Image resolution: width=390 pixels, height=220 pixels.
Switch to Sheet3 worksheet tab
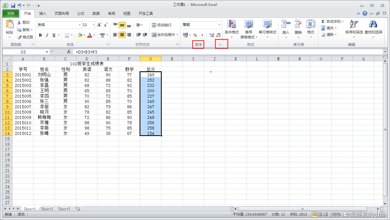(64, 209)
